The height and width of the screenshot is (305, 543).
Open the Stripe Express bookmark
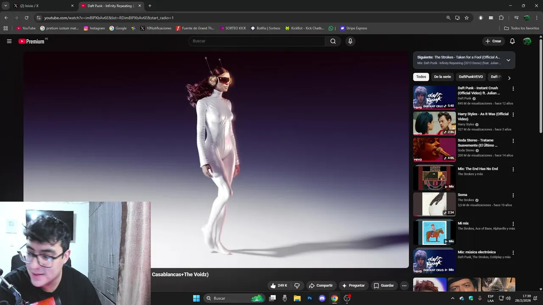(354, 28)
